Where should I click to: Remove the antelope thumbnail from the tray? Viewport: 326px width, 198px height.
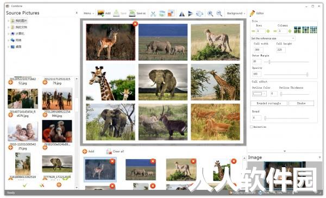coord(112,161)
